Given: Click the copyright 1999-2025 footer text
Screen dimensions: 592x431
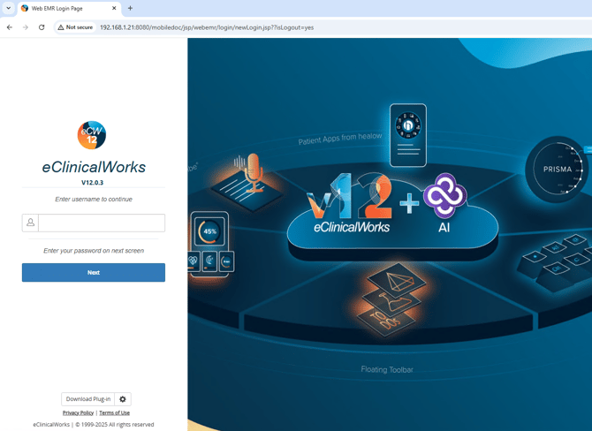Looking at the screenshot, I should [x=94, y=425].
